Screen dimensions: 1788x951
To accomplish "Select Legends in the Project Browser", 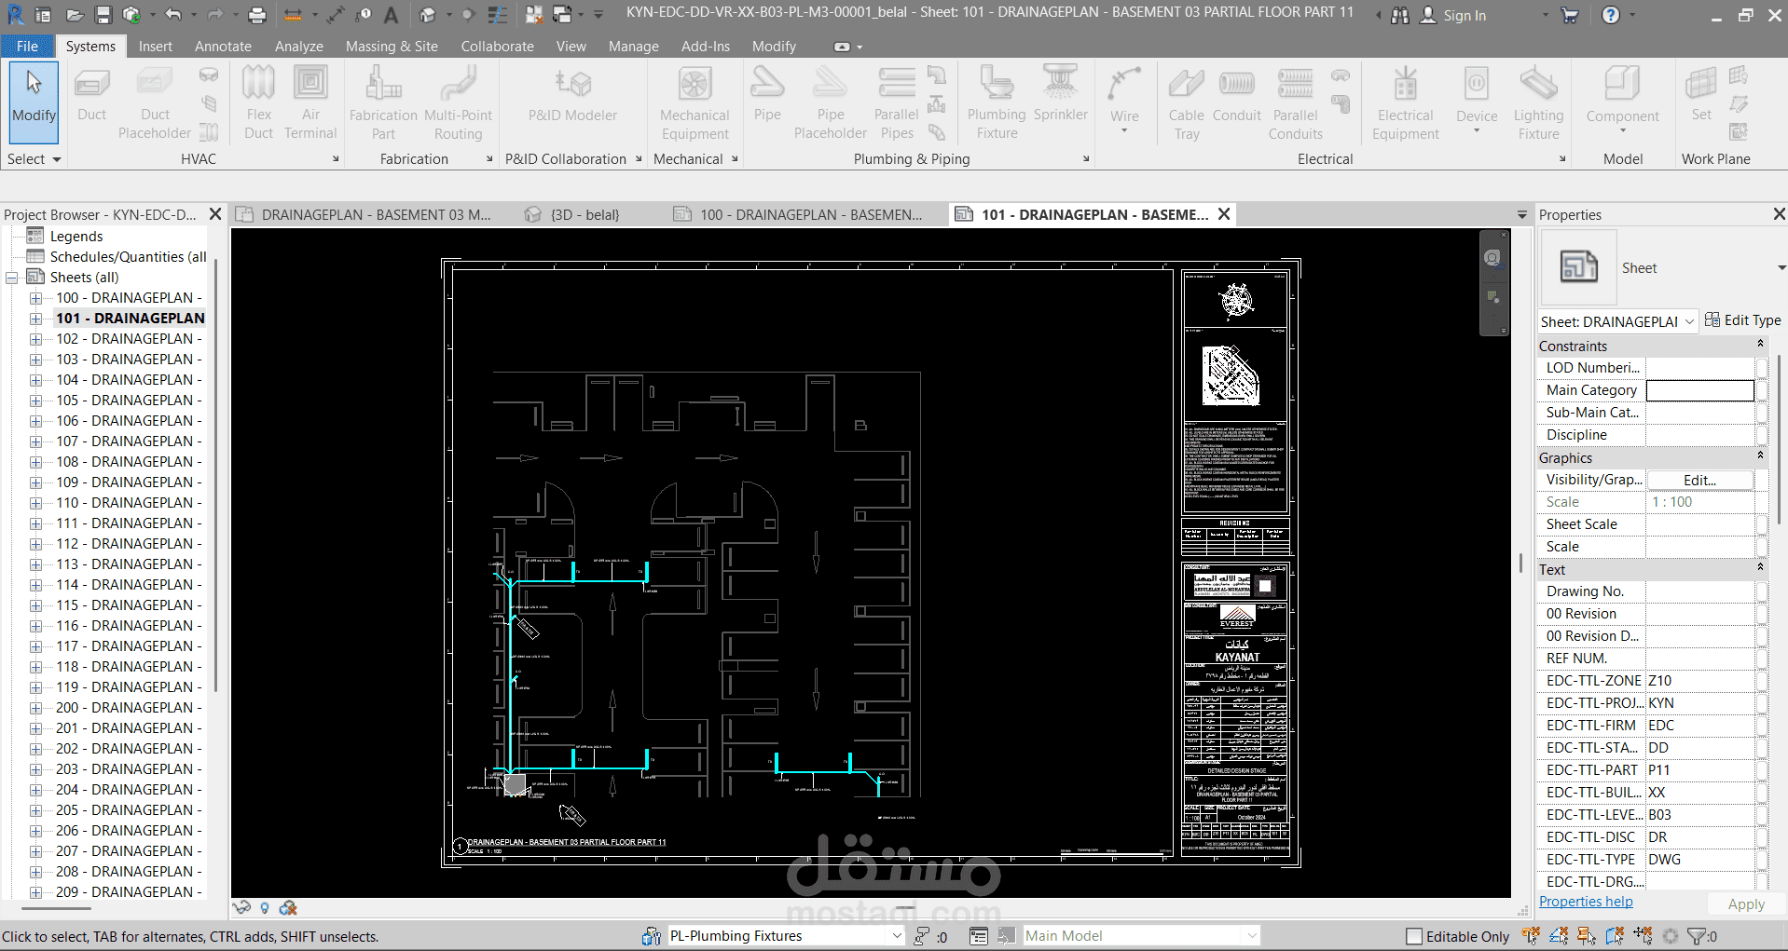I will [x=76, y=237].
